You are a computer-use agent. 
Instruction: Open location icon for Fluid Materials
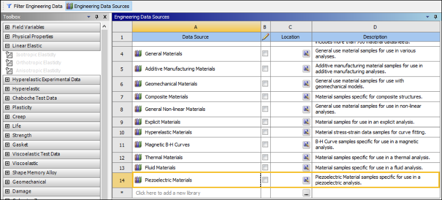point(306,167)
